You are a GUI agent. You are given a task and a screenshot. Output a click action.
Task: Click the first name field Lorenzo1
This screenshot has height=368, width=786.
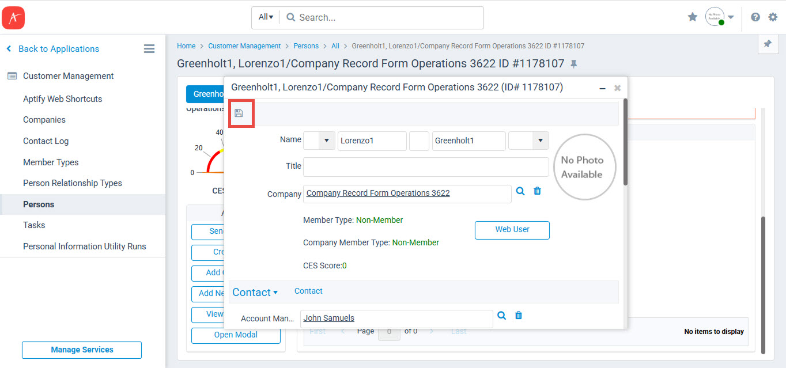click(x=372, y=141)
